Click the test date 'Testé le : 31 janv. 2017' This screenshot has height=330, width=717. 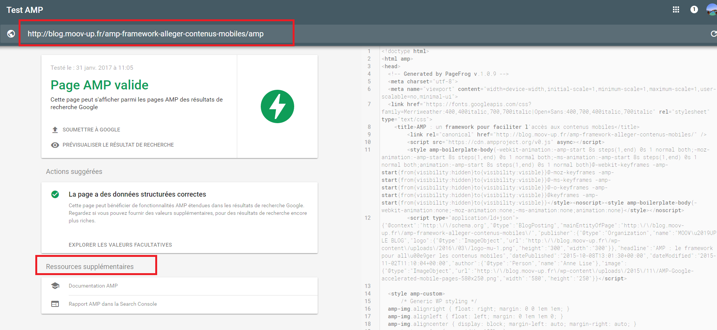coord(92,67)
